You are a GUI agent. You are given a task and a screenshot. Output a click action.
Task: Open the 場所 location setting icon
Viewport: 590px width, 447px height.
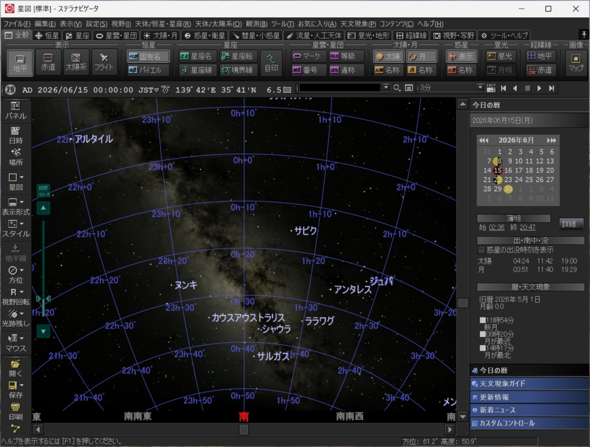pyautogui.click(x=16, y=157)
